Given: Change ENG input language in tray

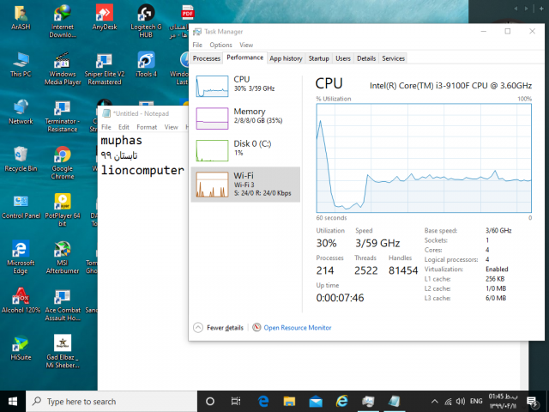Looking at the screenshot, I should (x=476, y=401).
